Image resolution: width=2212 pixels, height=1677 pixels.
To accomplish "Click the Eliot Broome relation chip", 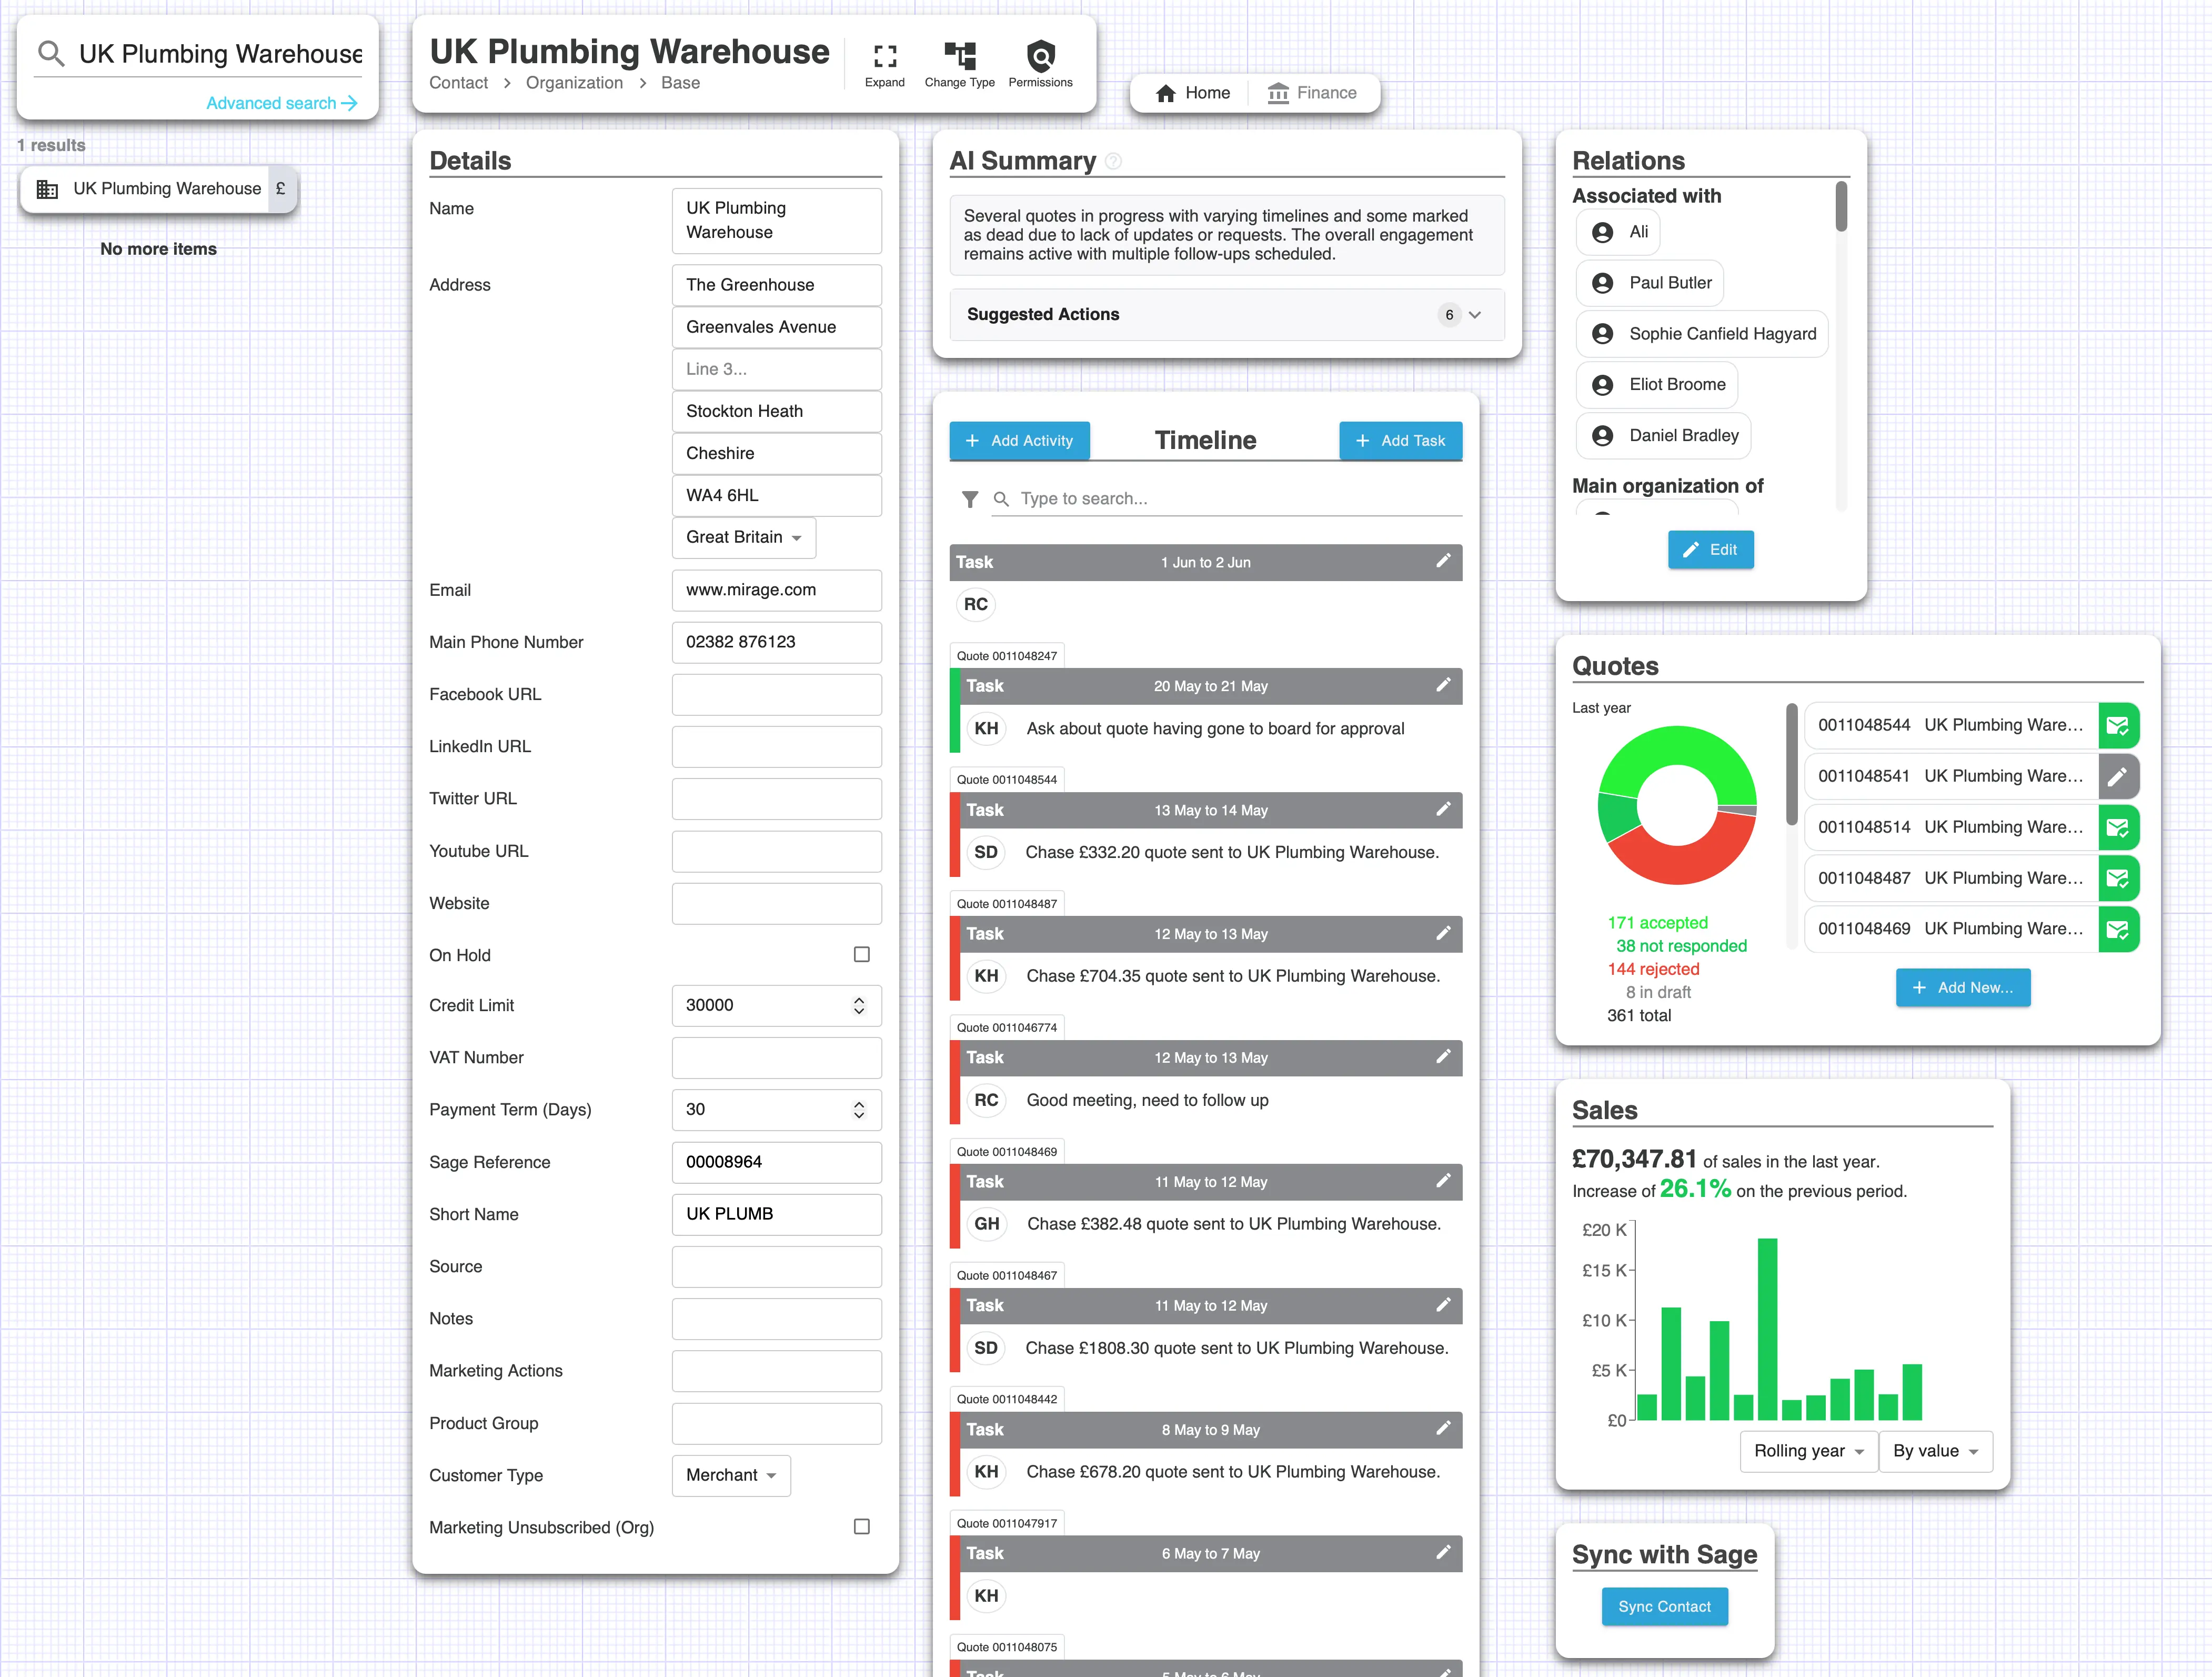I will pyautogui.click(x=1657, y=385).
